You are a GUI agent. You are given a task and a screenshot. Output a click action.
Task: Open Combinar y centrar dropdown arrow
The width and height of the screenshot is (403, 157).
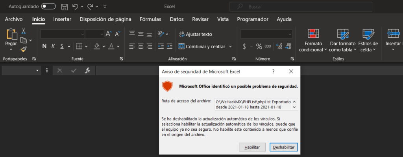[230, 47]
